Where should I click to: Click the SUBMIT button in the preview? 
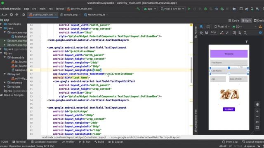point(229,109)
